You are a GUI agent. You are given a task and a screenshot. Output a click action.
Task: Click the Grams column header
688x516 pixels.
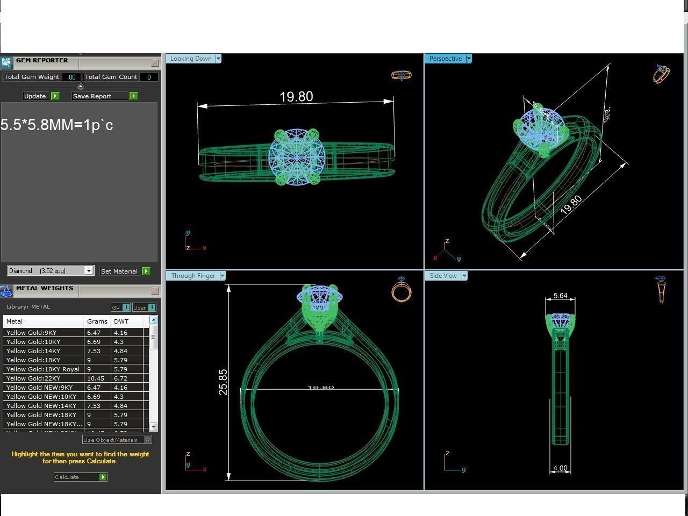click(x=98, y=321)
